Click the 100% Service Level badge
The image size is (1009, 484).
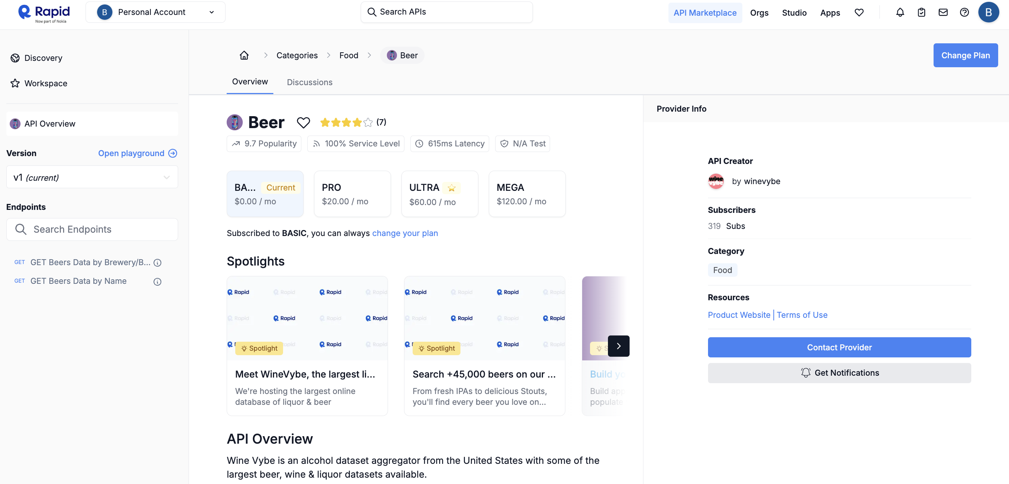coord(356,144)
